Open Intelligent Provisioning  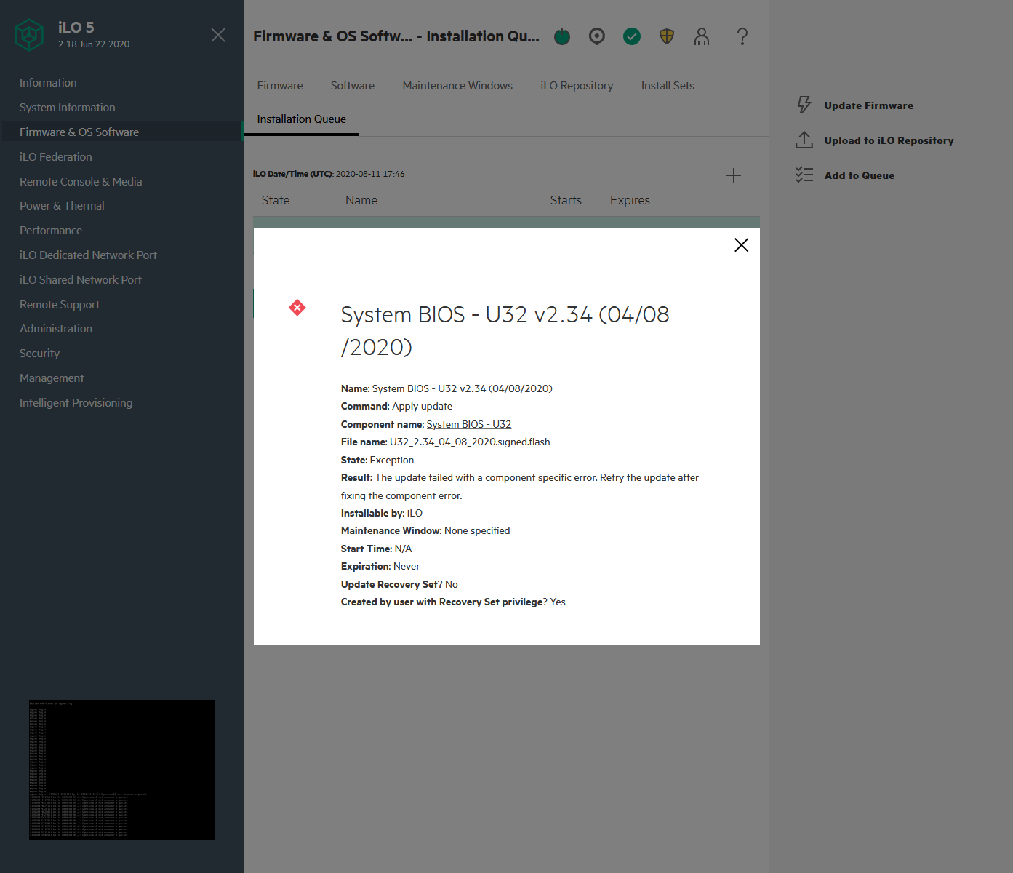(76, 403)
